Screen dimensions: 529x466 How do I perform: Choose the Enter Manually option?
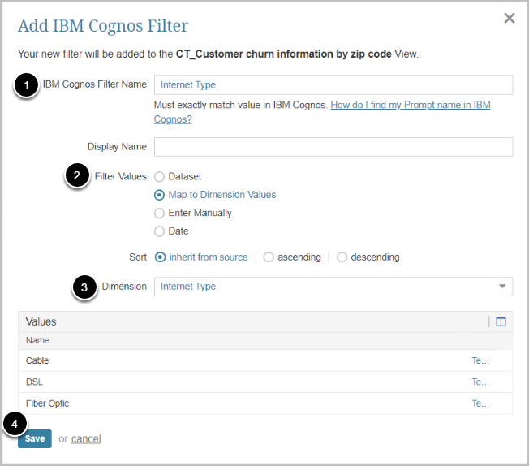pos(160,213)
